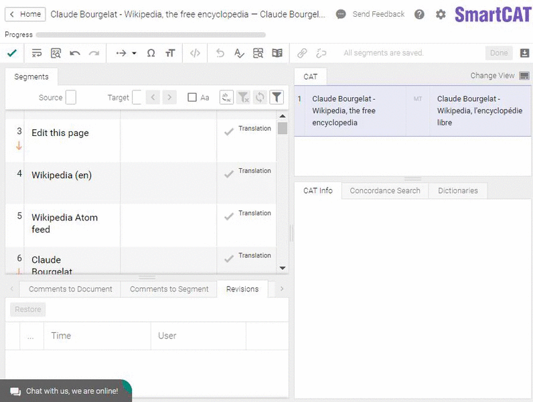Viewport: 533px width, 402px height.
Task: Open next segment options dropdown arrow
Action: click(x=135, y=53)
